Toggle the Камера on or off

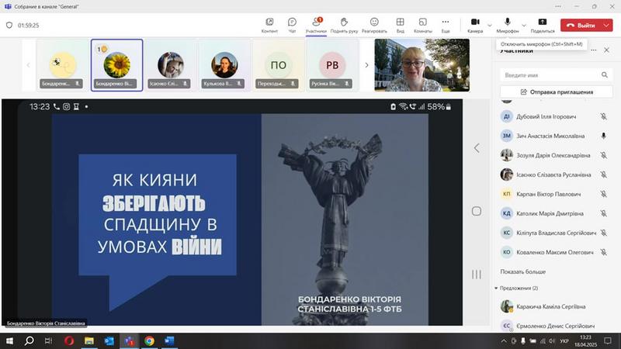475,26
